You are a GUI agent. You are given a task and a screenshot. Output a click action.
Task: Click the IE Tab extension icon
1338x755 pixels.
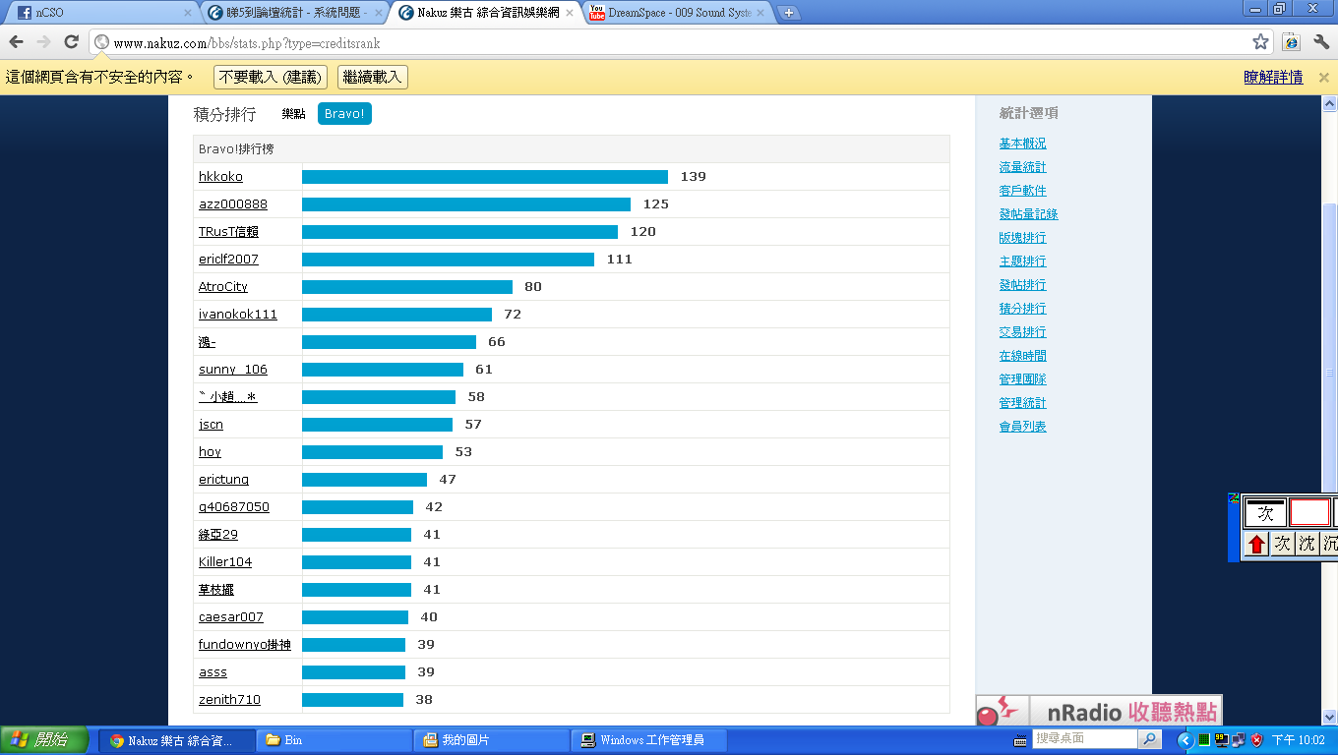click(x=1292, y=42)
